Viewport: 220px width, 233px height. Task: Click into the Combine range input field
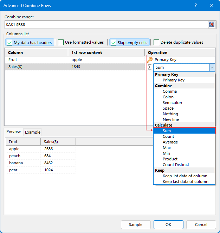click(105, 25)
